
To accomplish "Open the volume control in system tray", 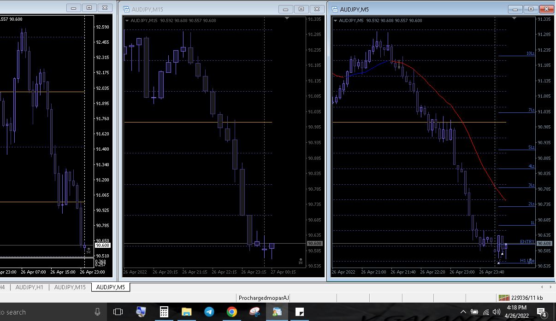I will click(x=497, y=312).
